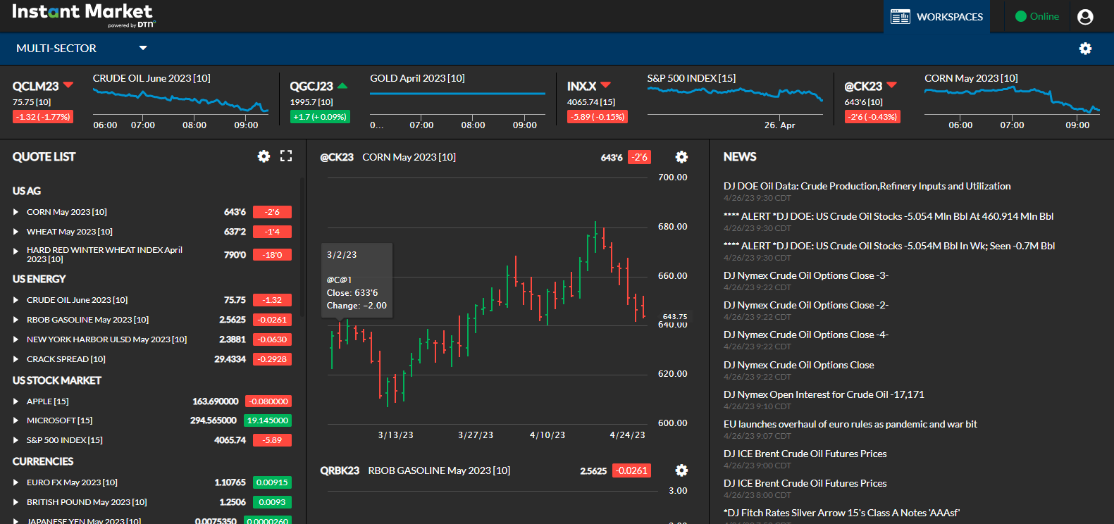The width and height of the screenshot is (1114, 524).
Task: Click the red down arrow beside @CK23 ticker
Action: 891,85
